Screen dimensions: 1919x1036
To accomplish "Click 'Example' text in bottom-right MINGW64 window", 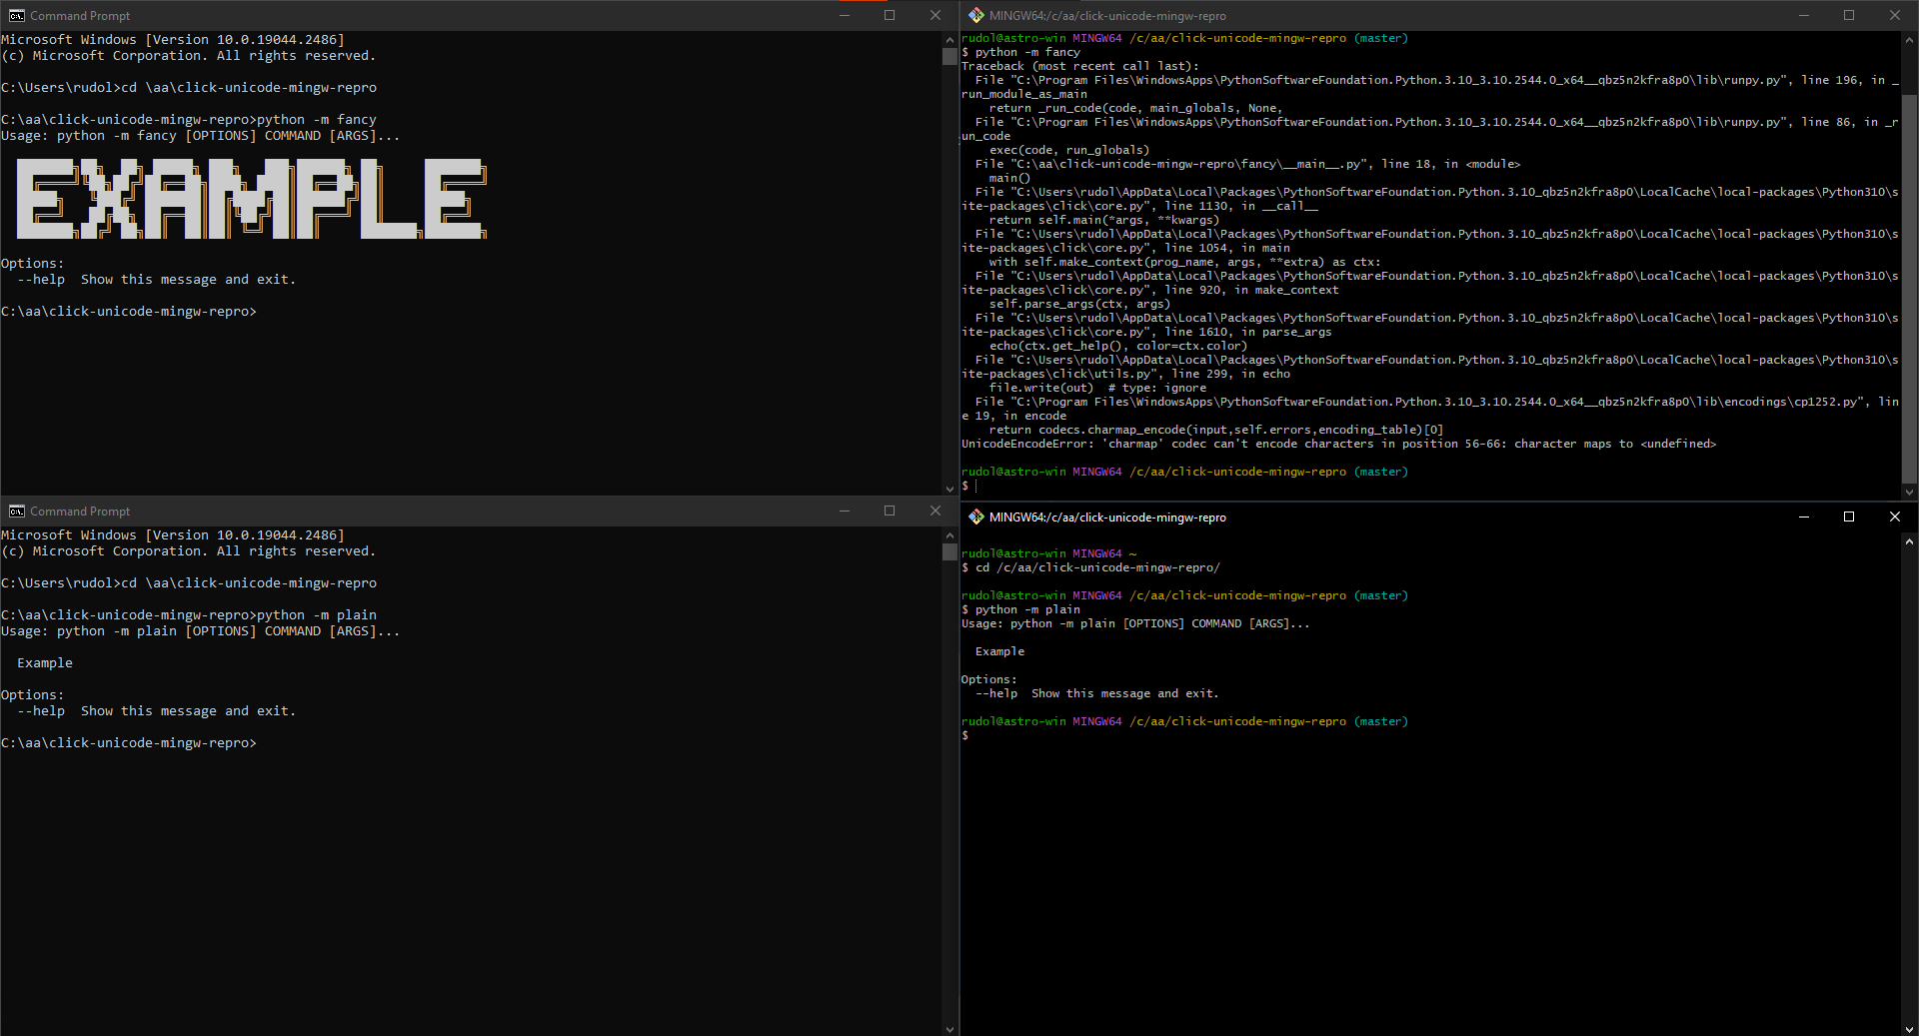I will 999,651.
